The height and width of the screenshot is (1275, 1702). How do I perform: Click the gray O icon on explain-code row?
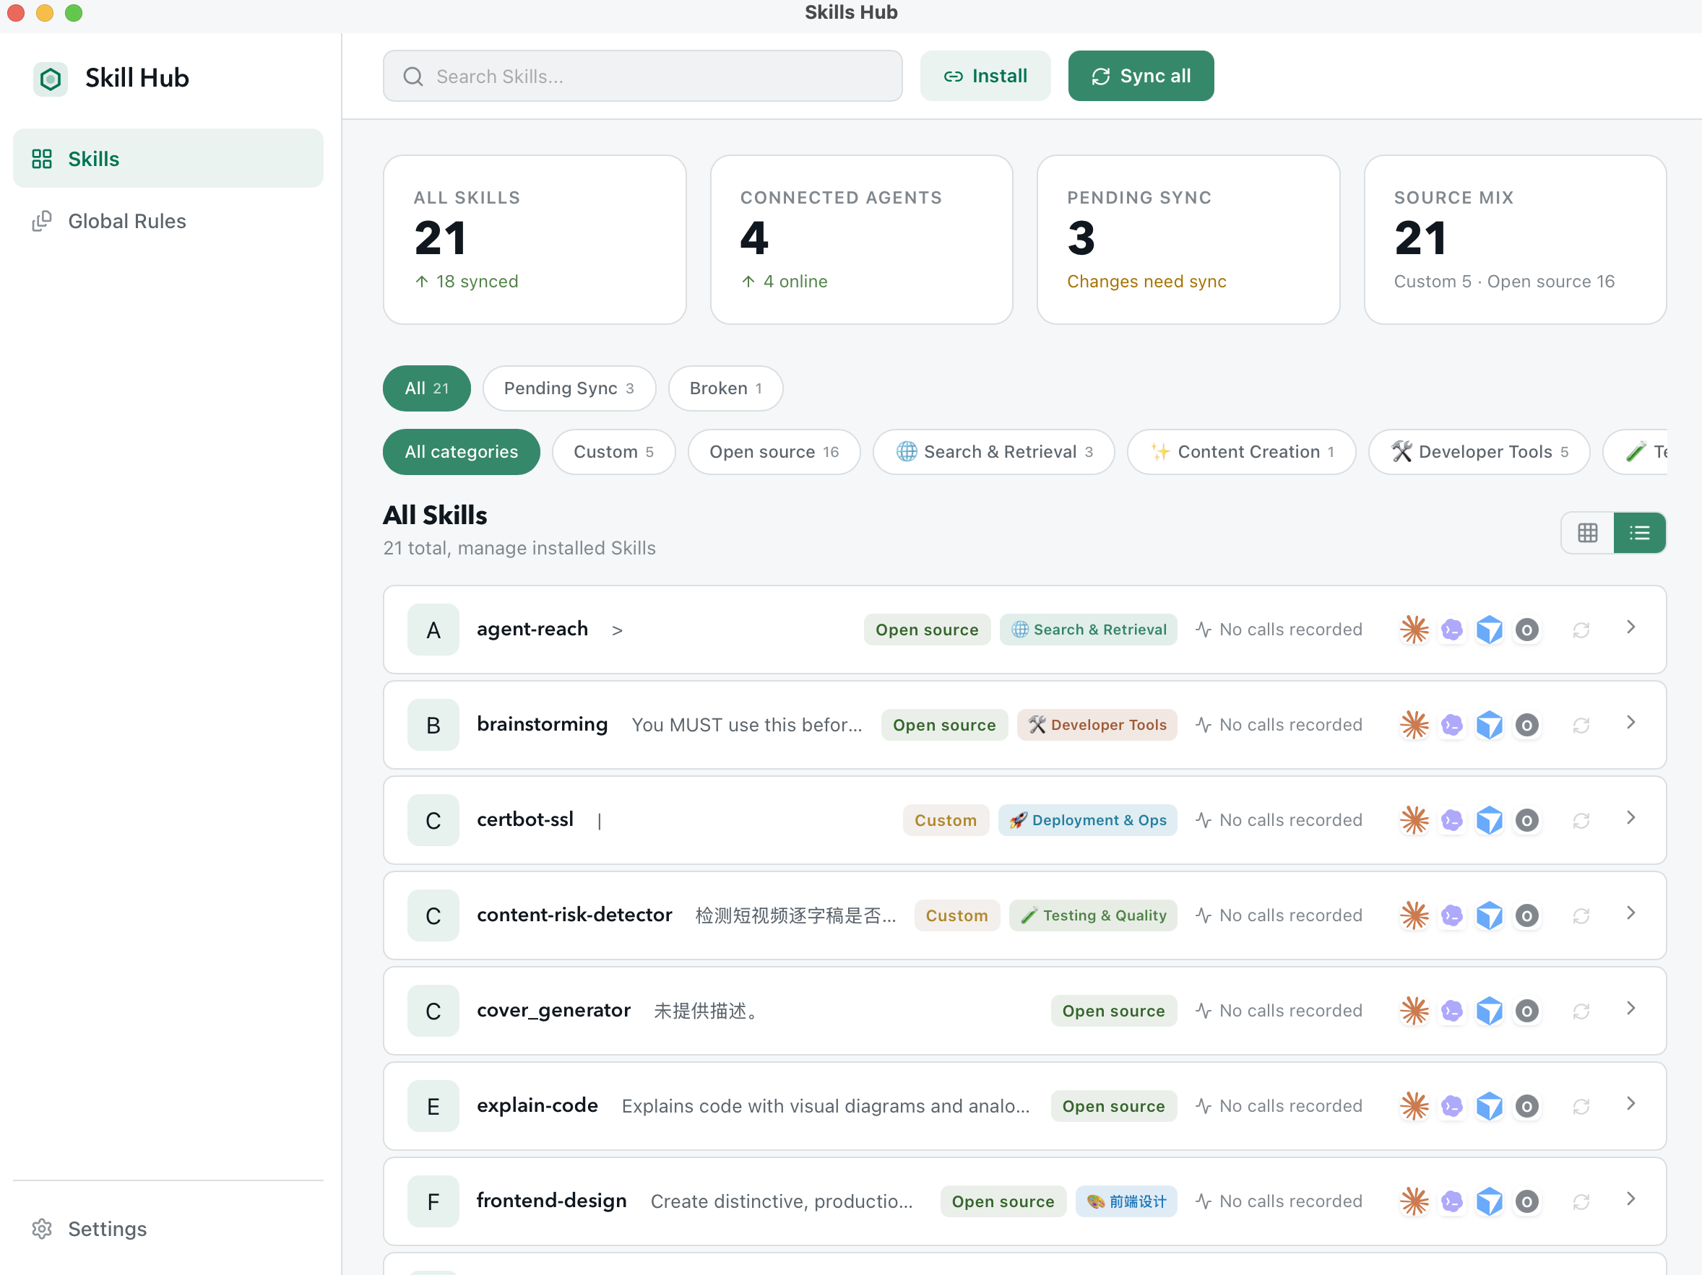[1527, 1107]
